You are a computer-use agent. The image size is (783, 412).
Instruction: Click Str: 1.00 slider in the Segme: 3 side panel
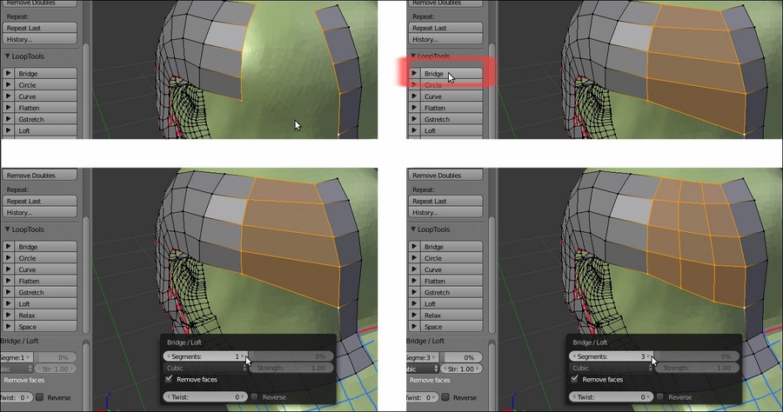pos(463,369)
